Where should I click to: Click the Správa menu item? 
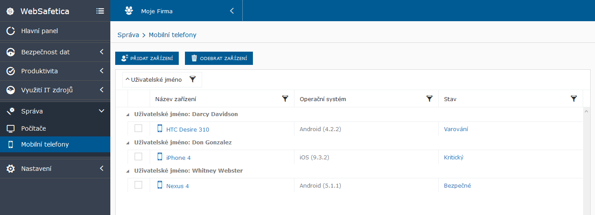coord(55,111)
